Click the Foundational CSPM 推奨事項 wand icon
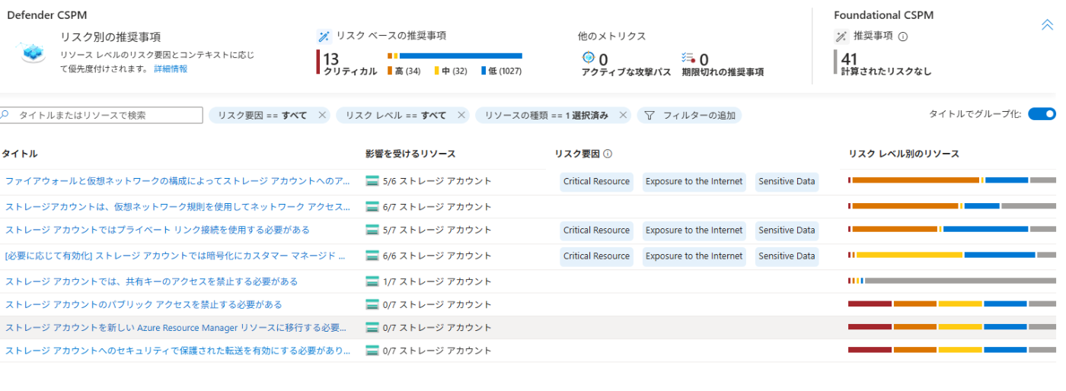Image resolution: width=1066 pixels, height=391 pixels. pos(841,36)
